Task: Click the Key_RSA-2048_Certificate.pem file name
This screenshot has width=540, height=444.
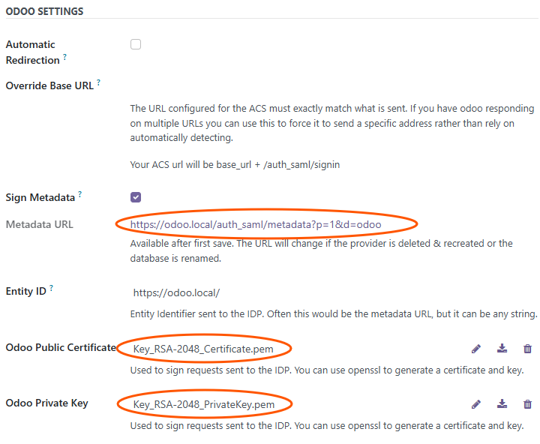Action: coord(203,349)
